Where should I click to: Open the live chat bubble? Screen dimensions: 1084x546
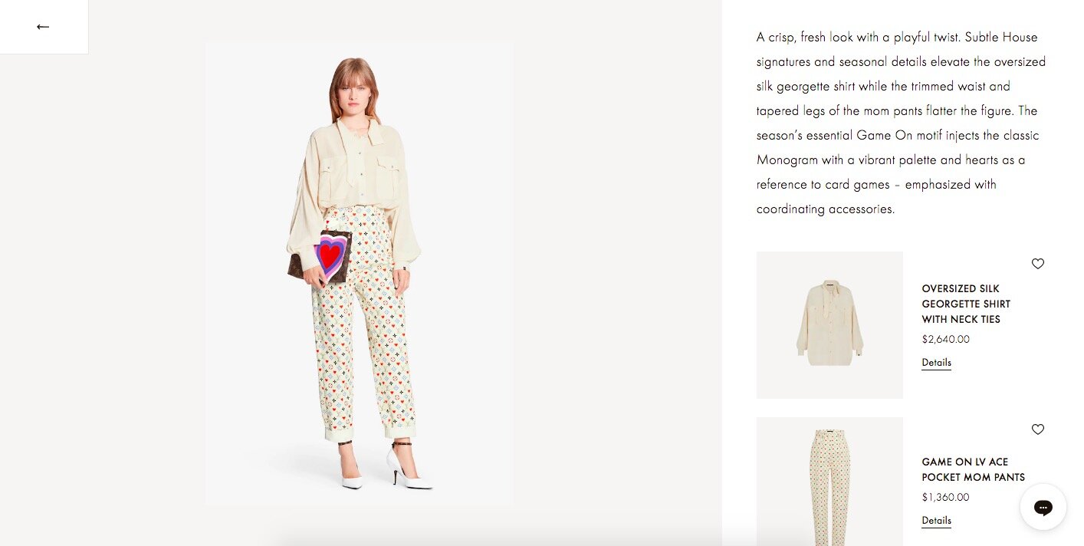1043,507
